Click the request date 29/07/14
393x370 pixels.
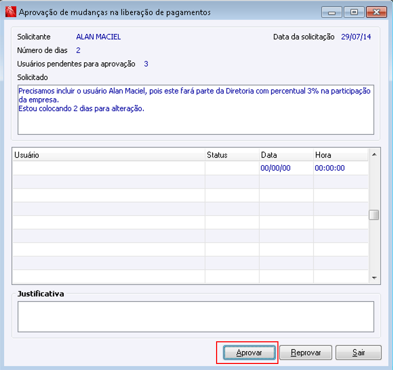(x=356, y=37)
